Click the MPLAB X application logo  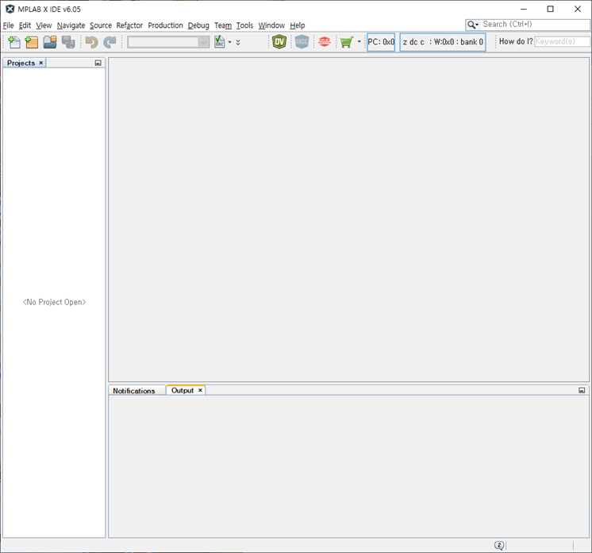[x=10, y=9]
